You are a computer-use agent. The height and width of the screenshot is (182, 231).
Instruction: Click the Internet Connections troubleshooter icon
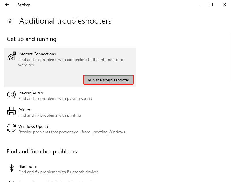point(11,55)
